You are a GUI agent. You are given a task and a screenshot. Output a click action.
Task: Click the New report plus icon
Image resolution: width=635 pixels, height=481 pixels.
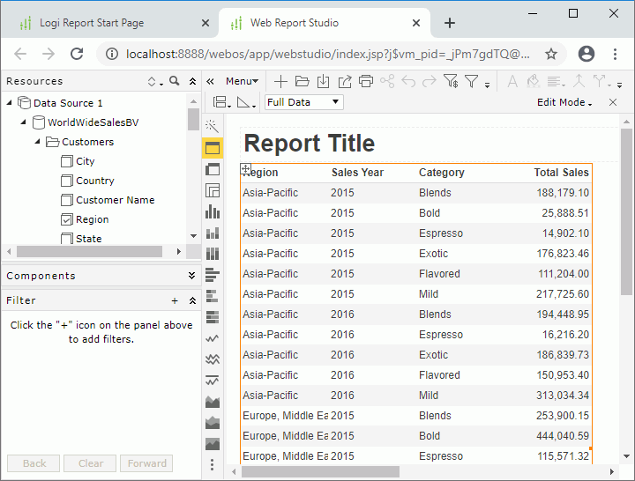point(280,82)
